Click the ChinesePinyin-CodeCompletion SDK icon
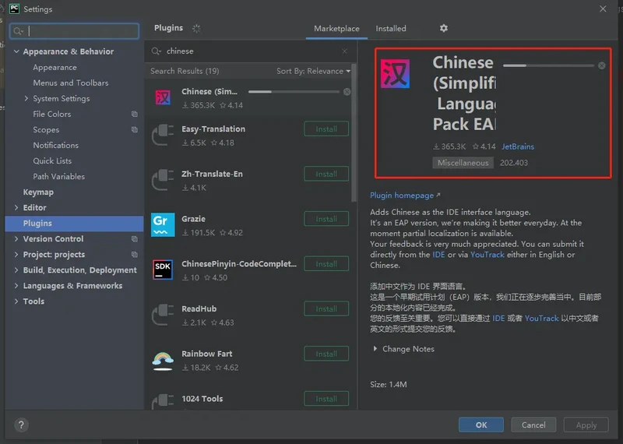The height and width of the screenshot is (444, 623). [x=163, y=270]
